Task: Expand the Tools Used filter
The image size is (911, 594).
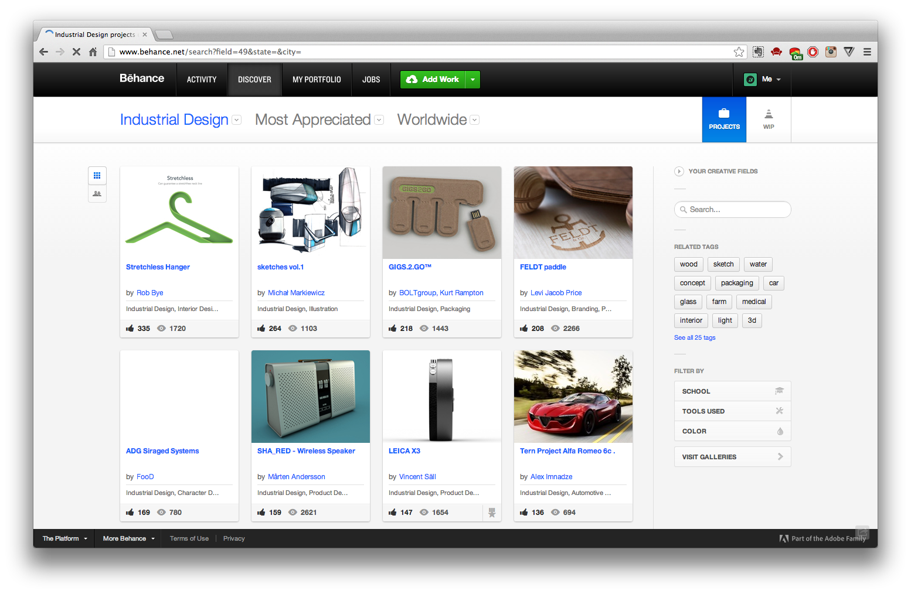Action: (732, 411)
